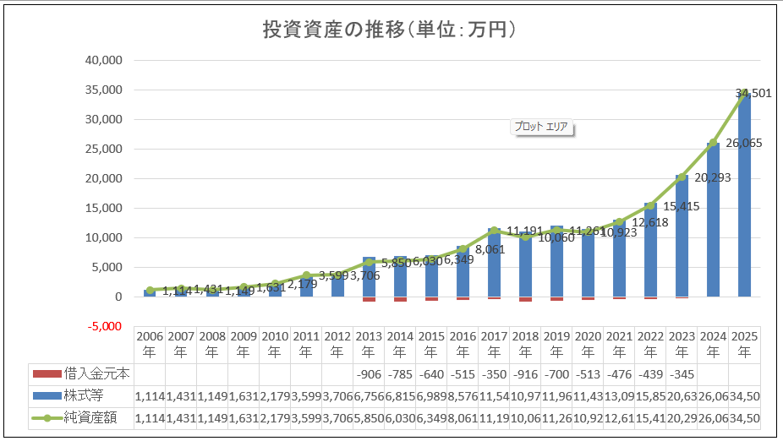
Task: Click the 純資産額 legend text label
Action: click(x=87, y=417)
